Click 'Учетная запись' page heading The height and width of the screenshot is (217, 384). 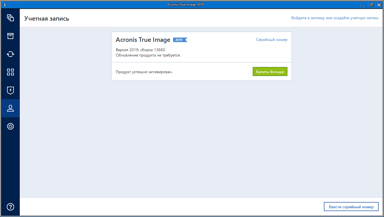pyautogui.click(x=47, y=19)
